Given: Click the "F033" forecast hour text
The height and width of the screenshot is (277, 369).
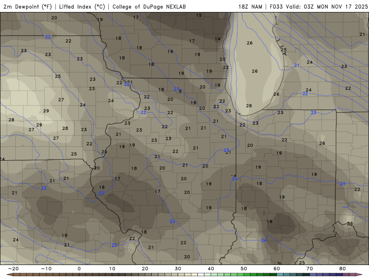Looking at the screenshot, I should (276, 6).
